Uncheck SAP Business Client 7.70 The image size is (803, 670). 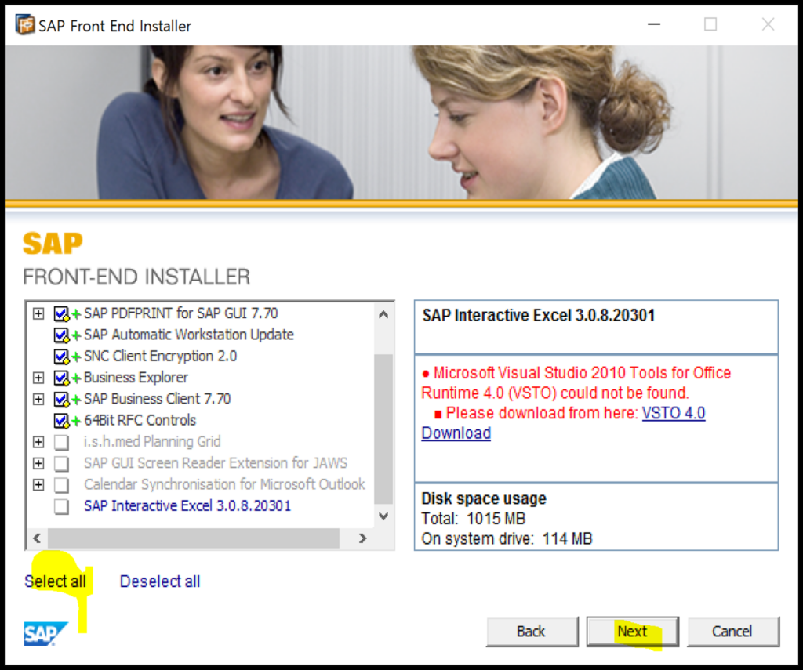click(x=61, y=399)
